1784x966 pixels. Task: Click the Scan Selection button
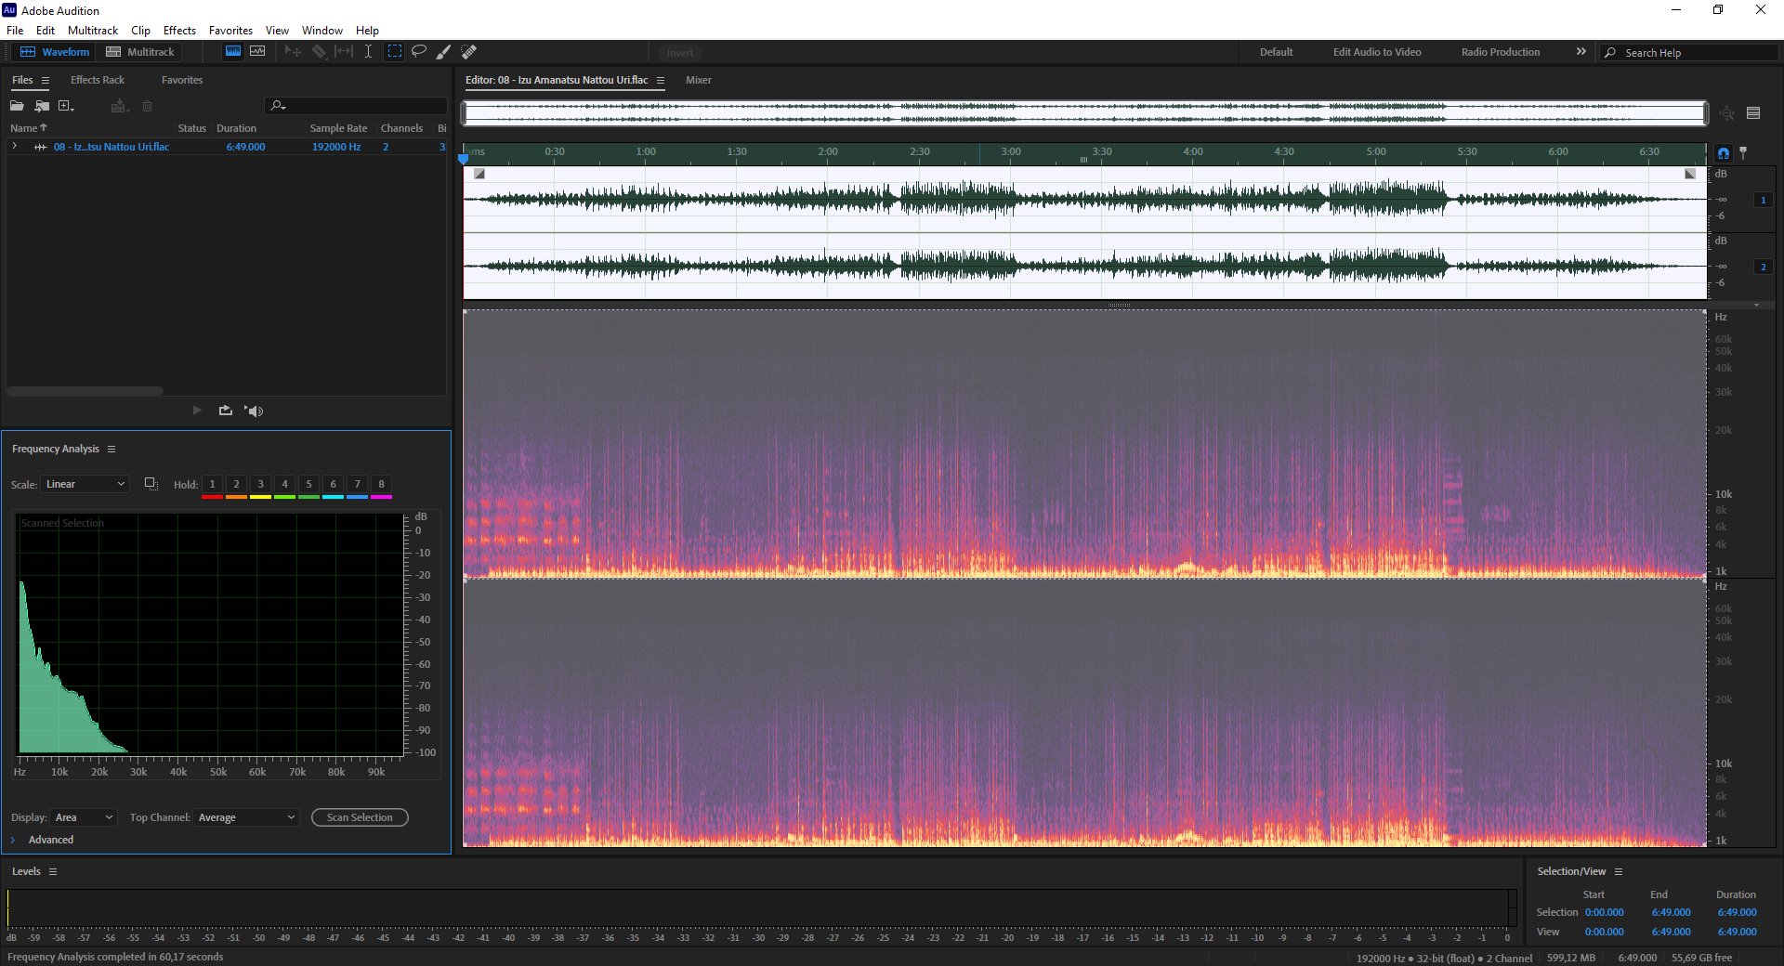(x=360, y=817)
